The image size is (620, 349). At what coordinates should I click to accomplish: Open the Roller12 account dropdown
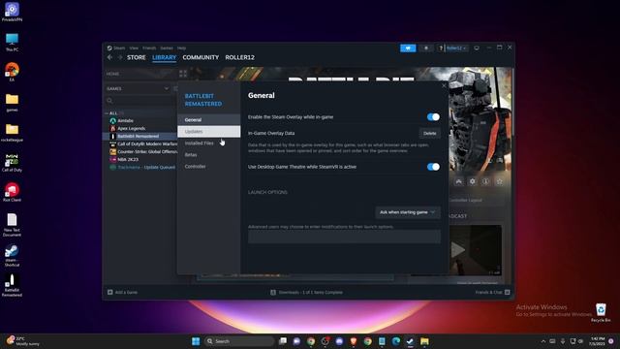click(456, 48)
